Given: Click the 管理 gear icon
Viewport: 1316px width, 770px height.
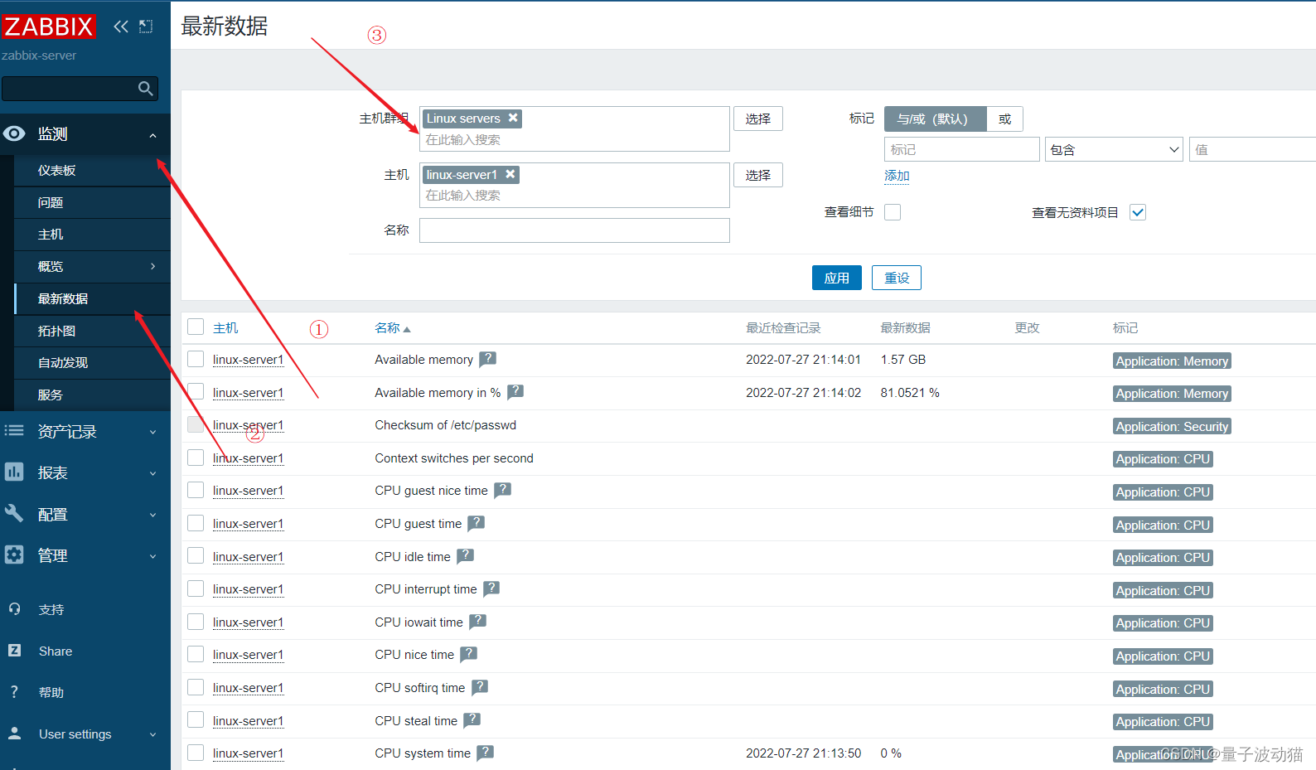Looking at the screenshot, I should tap(14, 554).
